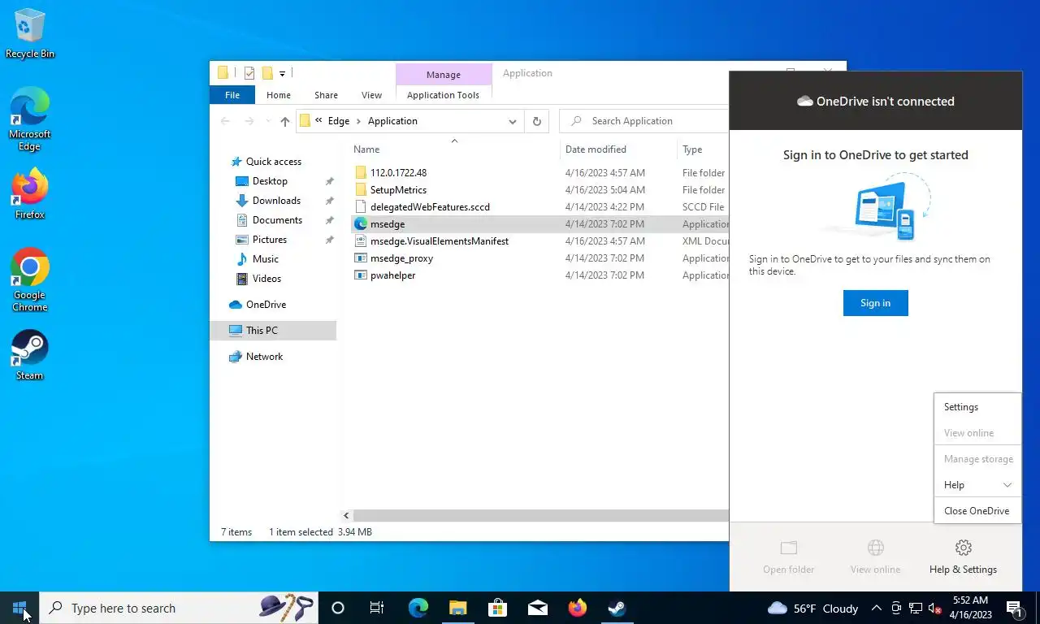Image resolution: width=1040 pixels, height=624 pixels.
Task: Open Mail app from the taskbar
Action: pyautogui.click(x=537, y=608)
